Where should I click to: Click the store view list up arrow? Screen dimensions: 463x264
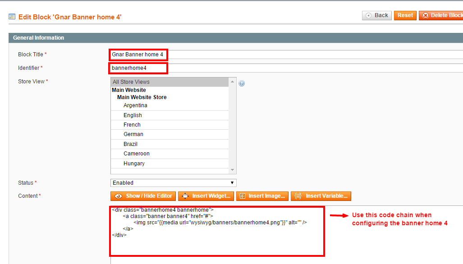click(232, 82)
